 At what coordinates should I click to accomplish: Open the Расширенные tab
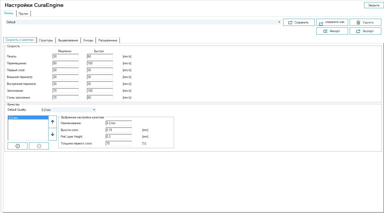(x=108, y=40)
